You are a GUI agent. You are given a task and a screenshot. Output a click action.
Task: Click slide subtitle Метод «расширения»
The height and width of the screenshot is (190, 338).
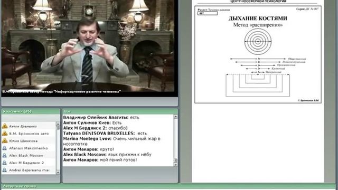(x=258, y=25)
